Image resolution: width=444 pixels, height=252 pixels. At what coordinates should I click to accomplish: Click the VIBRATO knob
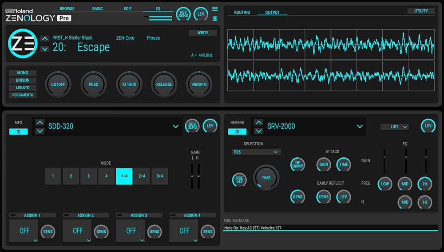199,84
